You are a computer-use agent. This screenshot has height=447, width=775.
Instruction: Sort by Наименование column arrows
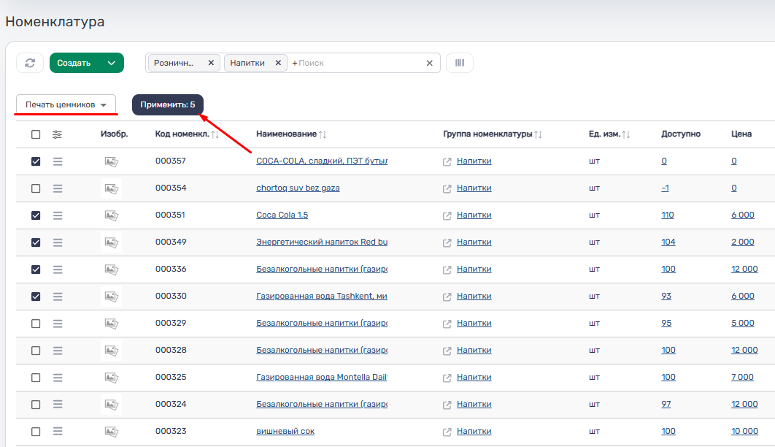pyautogui.click(x=323, y=134)
